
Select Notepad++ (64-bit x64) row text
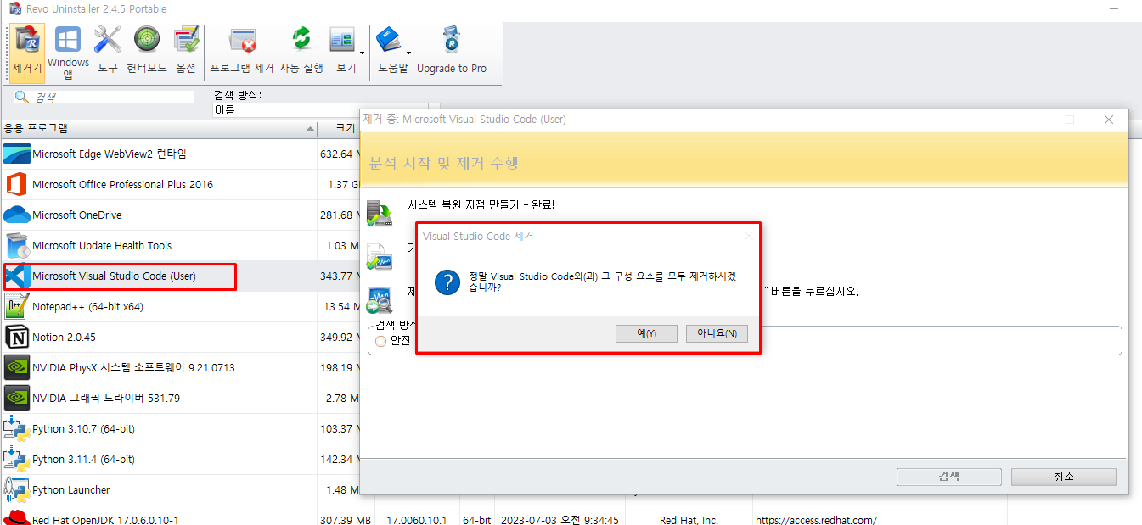87,306
